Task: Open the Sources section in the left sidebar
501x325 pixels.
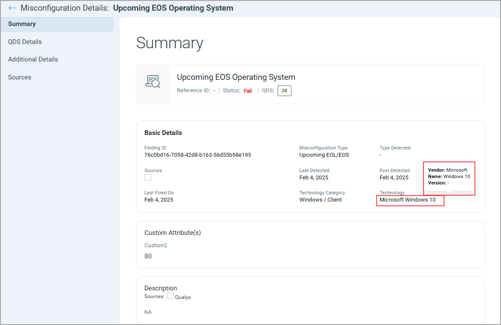Action: pos(20,77)
